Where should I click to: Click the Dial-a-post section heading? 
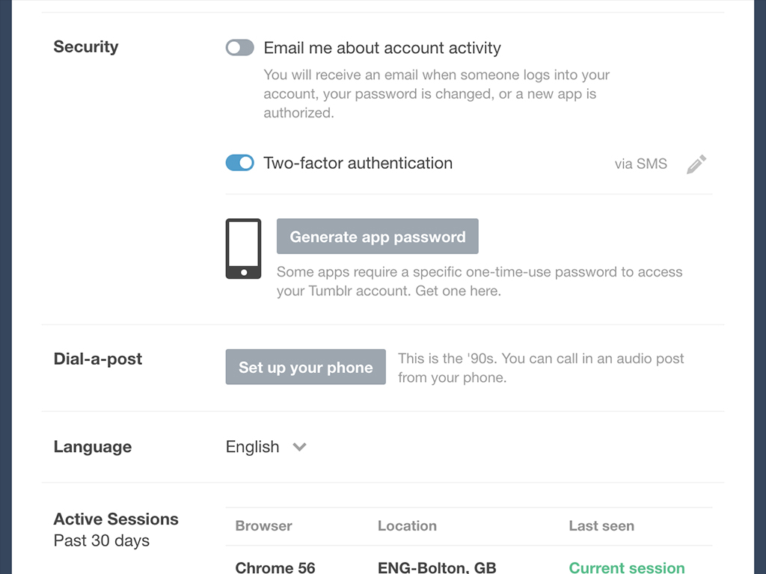98,359
